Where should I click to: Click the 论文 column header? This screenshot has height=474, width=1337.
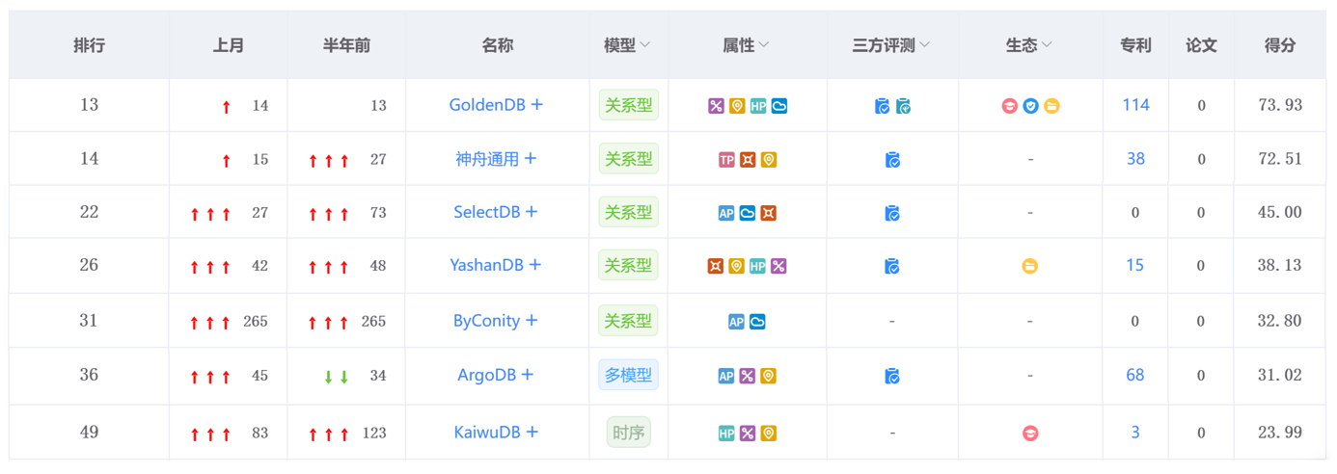[x=1201, y=45]
